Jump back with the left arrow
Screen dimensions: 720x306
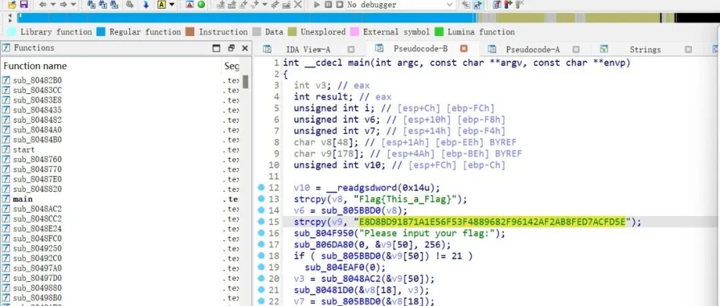click(x=43, y=5)
